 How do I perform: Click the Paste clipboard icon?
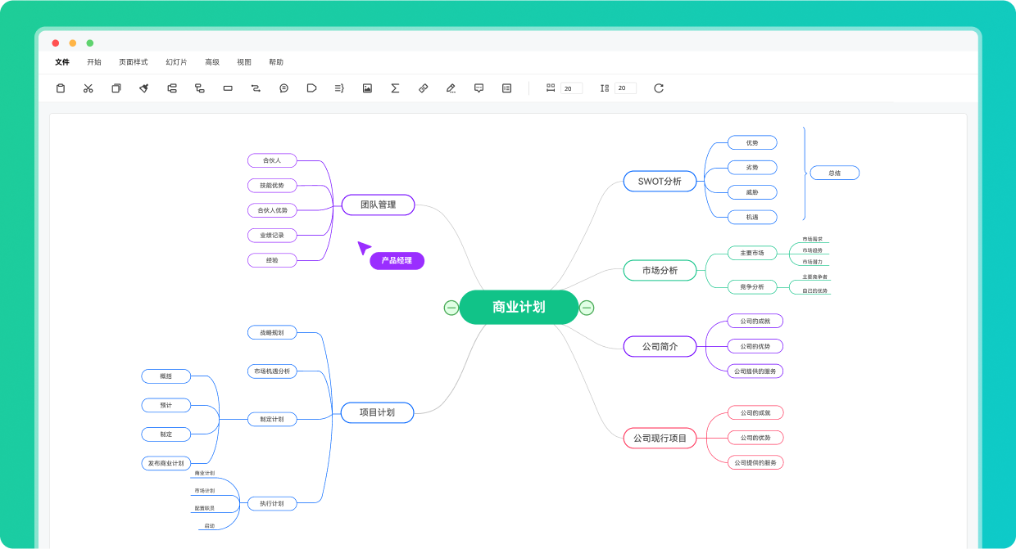coord(60,88)
